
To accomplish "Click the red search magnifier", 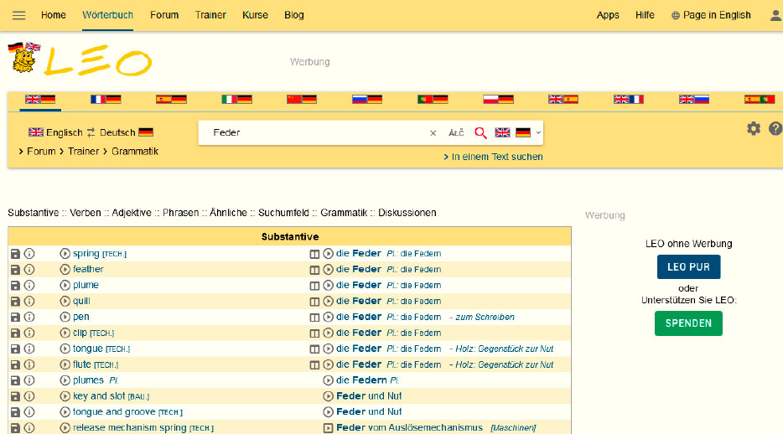I will [480, 132].
